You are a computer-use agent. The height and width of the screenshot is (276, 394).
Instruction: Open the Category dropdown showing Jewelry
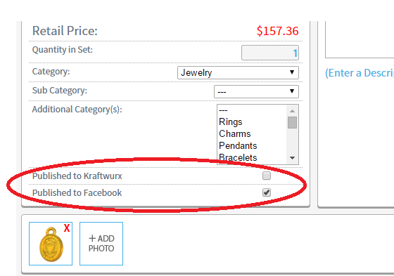click(238, 72)
